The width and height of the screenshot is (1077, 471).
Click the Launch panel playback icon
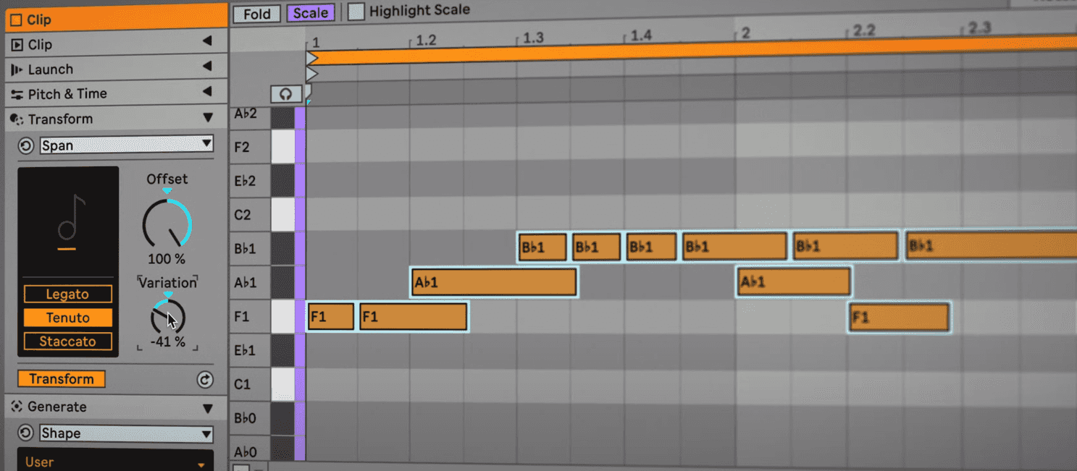click(x=16, y=69)
